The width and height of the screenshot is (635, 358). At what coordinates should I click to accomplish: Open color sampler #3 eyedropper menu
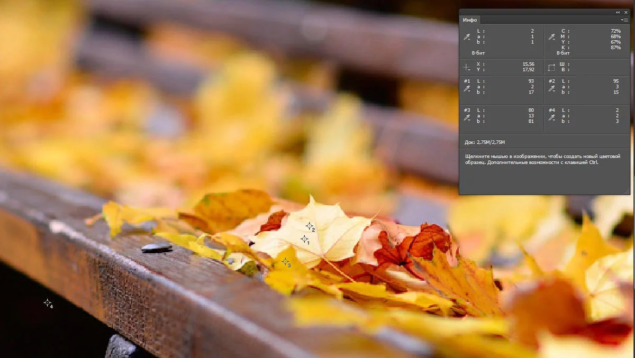(x=467, y=118)
